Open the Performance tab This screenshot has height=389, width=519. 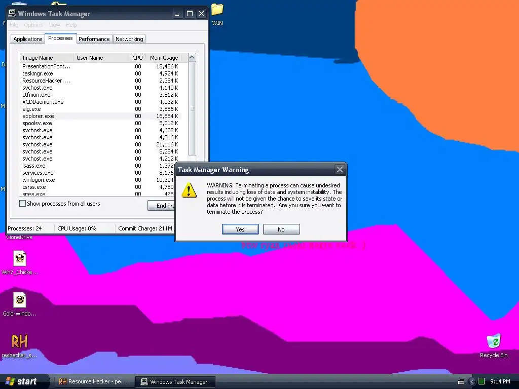94,39
